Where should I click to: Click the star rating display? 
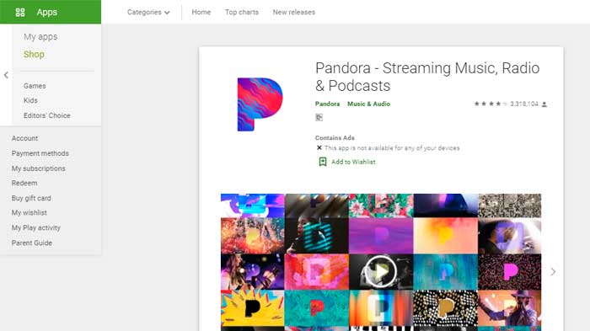(x=491, y=104)
